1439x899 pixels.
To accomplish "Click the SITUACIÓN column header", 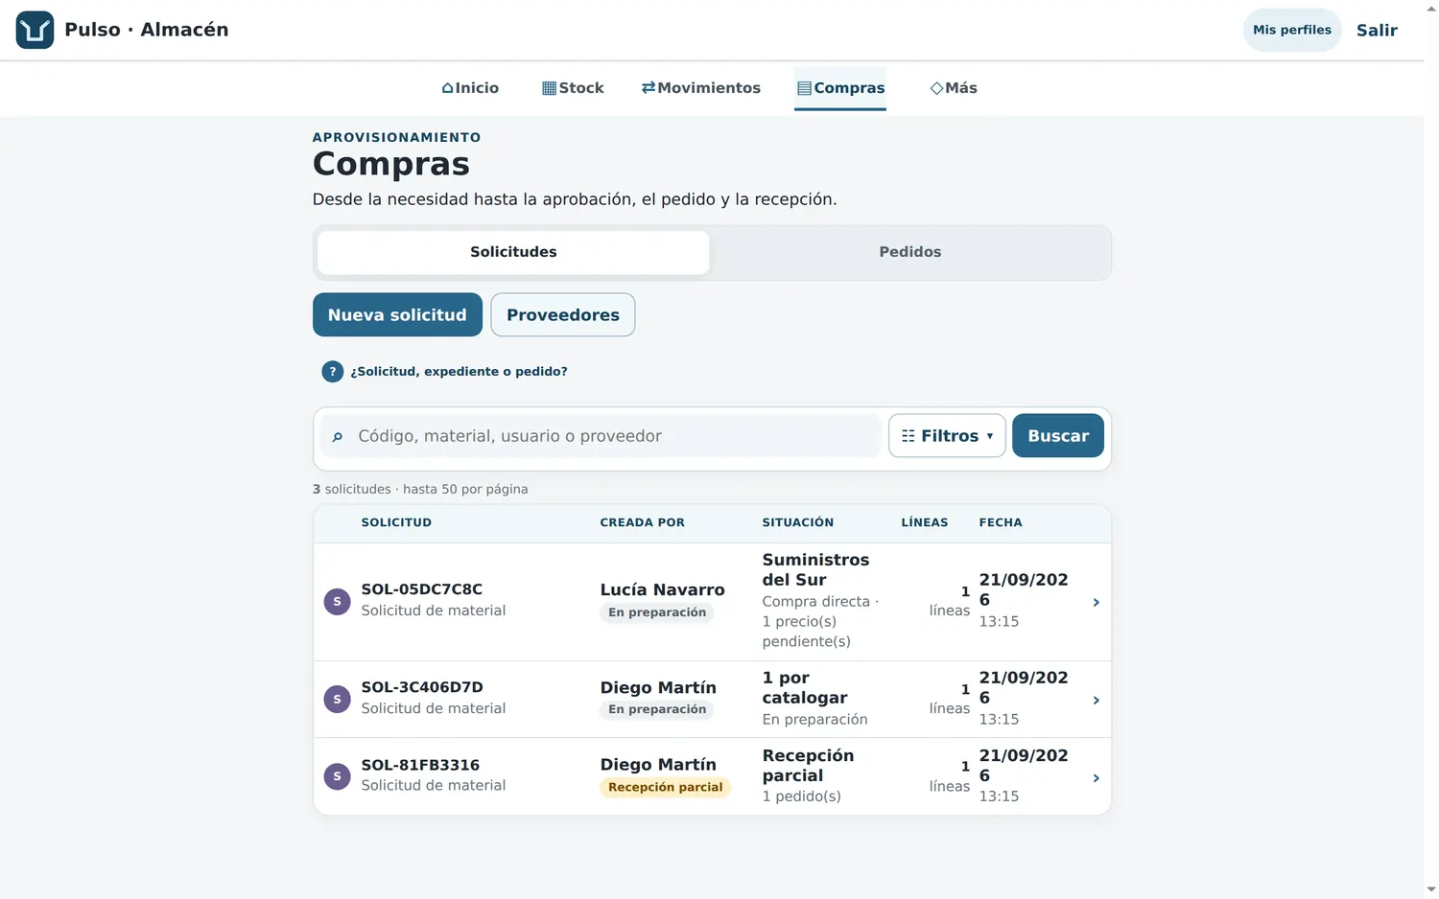I will [798, 522].
